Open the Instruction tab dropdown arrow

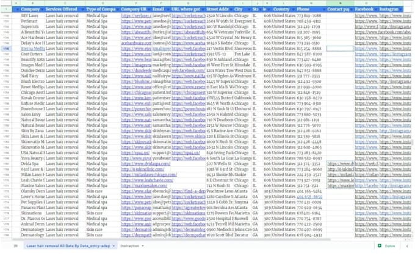pyautogui.click(x=143, y=246)
